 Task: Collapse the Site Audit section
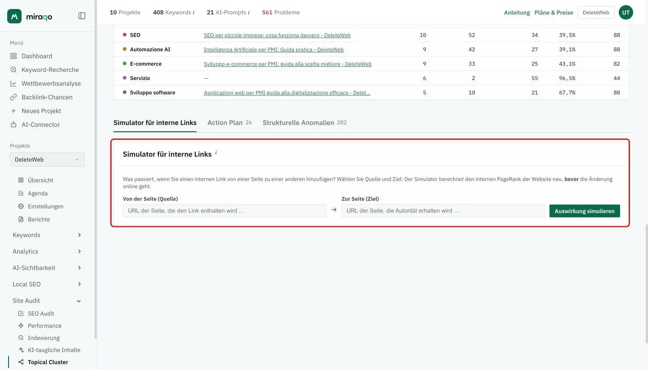[x=47, y=301]
